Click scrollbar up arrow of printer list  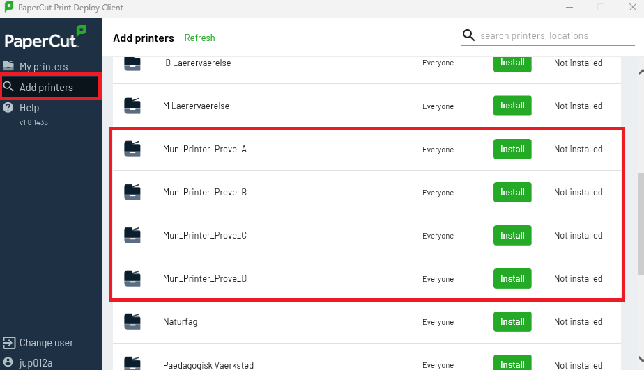pos(641,72)
